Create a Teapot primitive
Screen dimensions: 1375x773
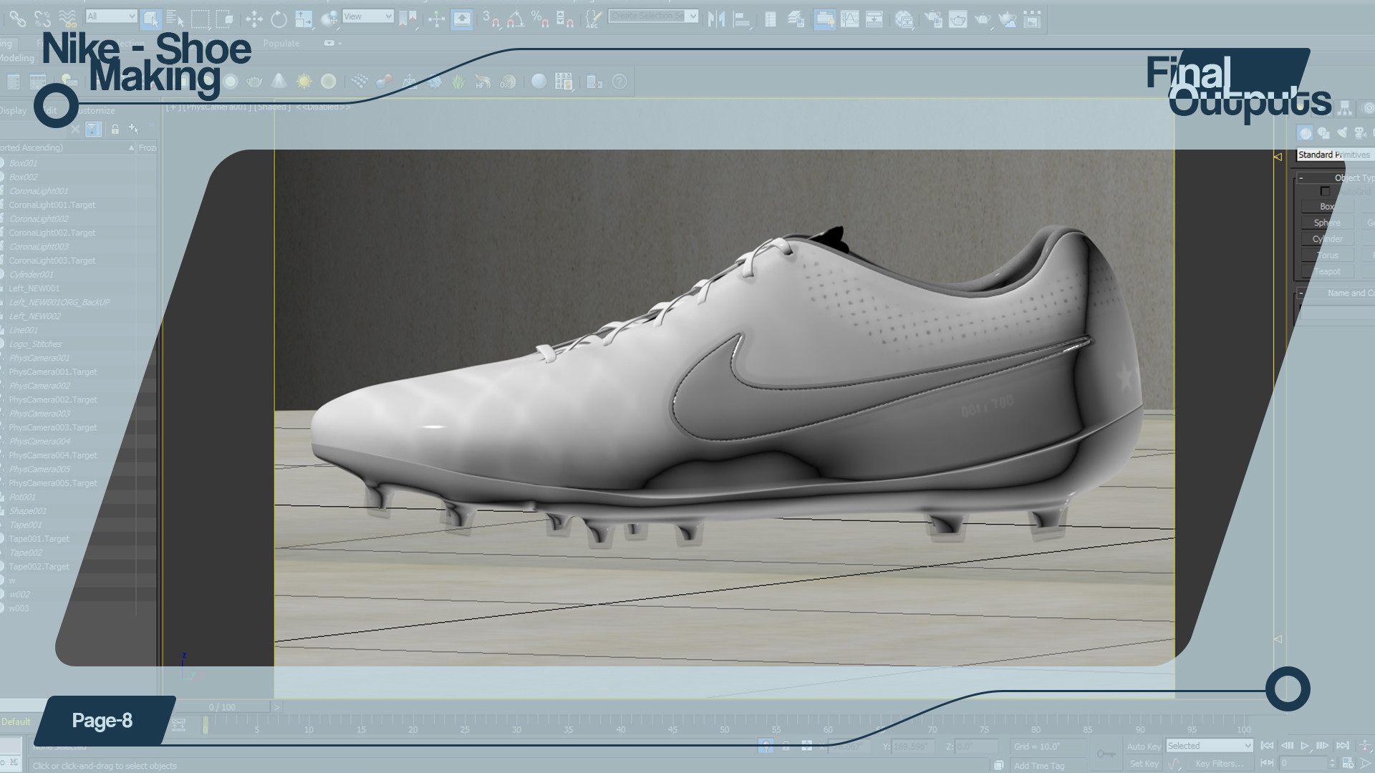(1327, 271)
